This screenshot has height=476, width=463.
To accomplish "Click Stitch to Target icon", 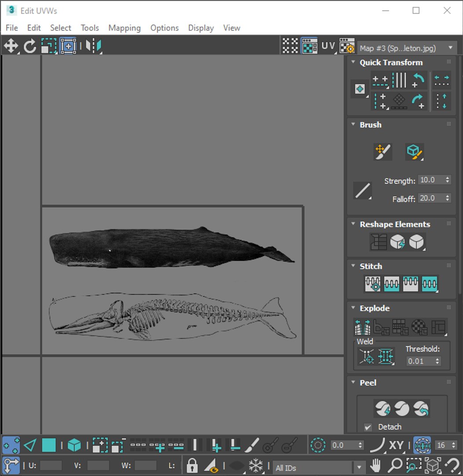I will click(x=373, y=284).
